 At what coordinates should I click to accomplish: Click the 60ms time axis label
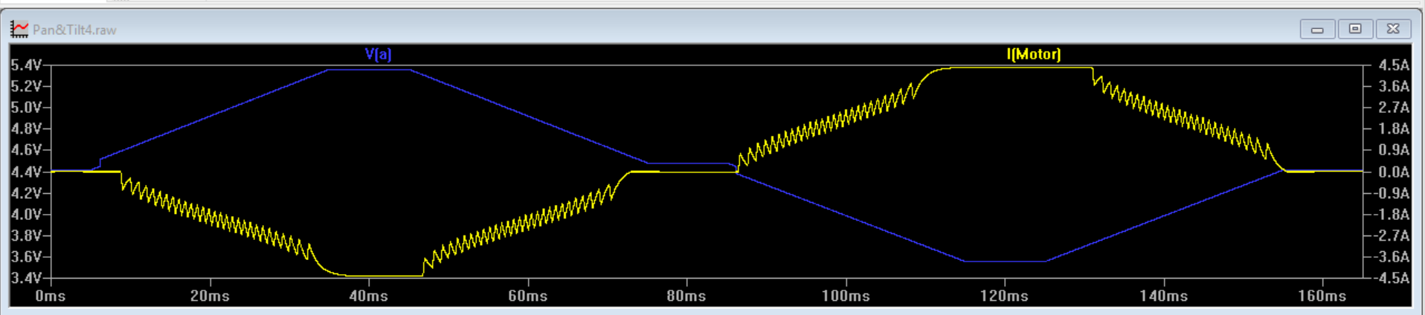coord(528,296)
